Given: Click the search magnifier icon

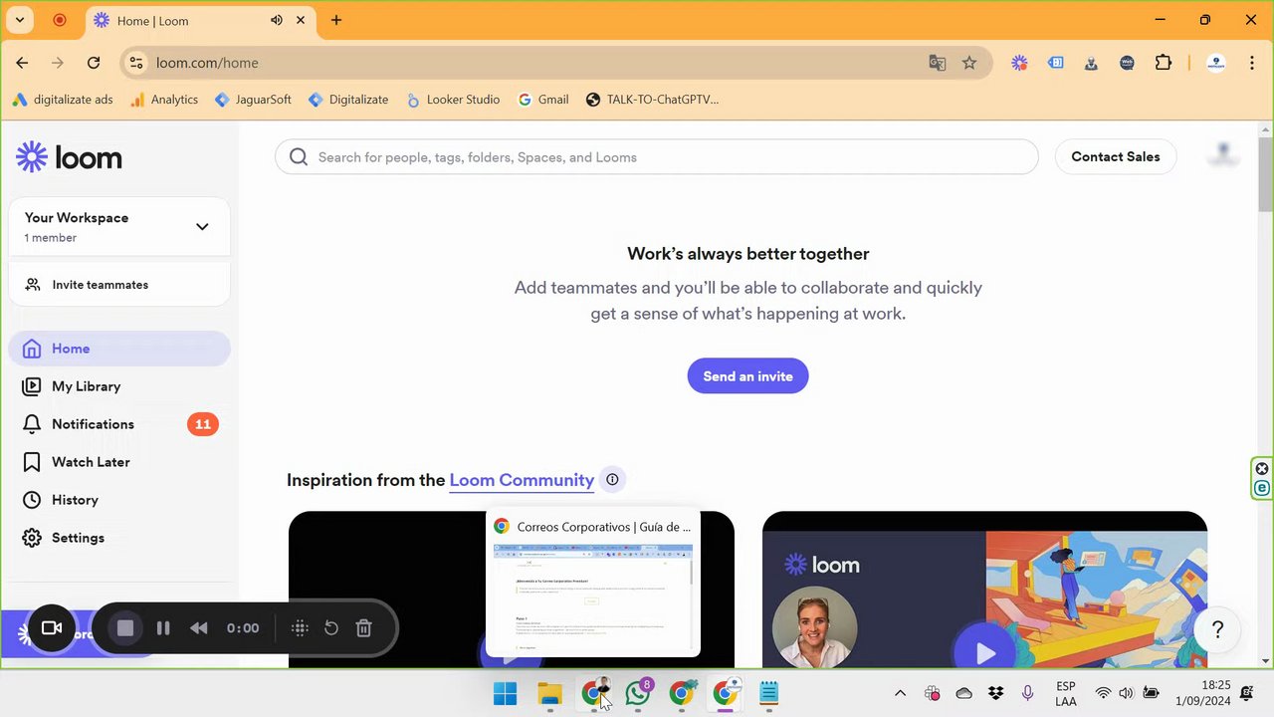Looking at the screenshot, I should tap(298, 157).
